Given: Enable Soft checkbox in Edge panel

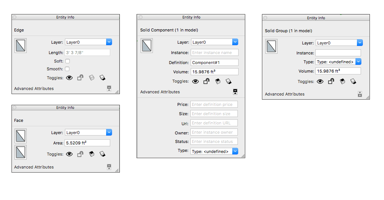Looking at the screenshot, I should [68, 61].
